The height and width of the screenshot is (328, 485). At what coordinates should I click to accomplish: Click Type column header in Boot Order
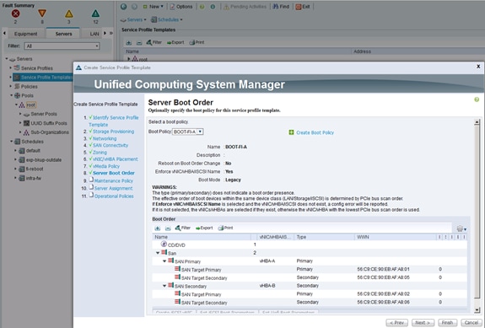324,237
